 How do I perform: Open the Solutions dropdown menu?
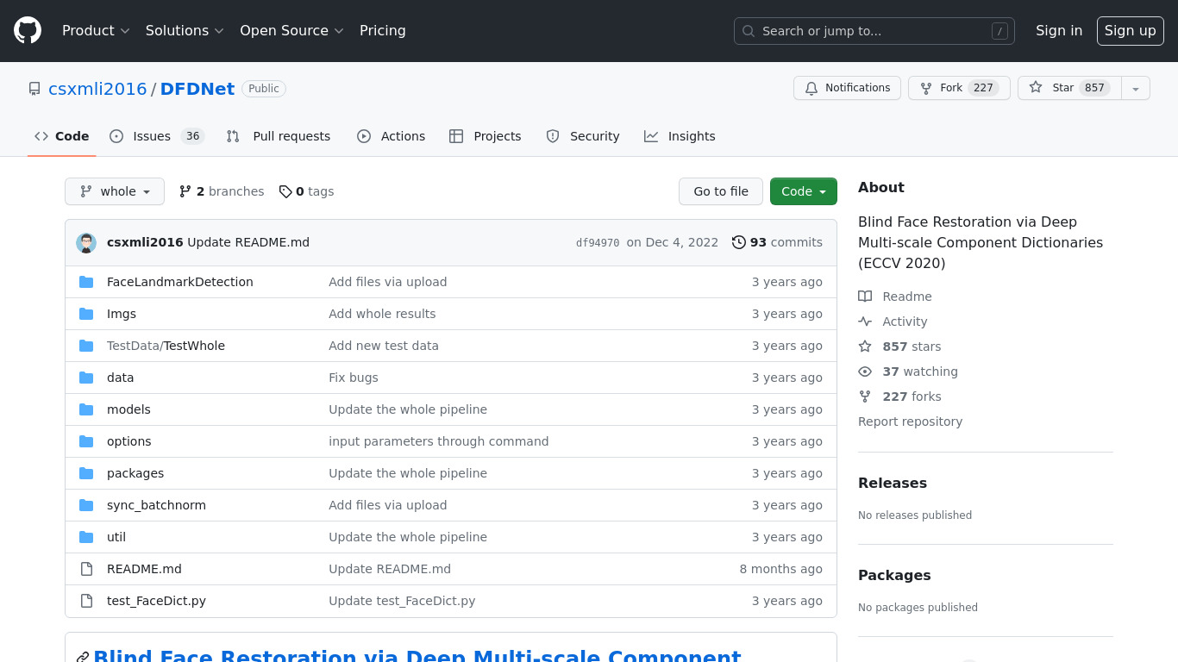(185, 31)
